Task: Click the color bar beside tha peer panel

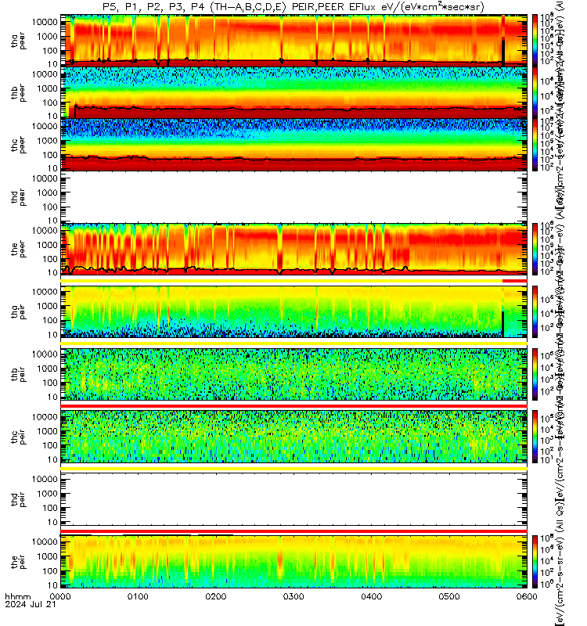Action: pos(535,41)
